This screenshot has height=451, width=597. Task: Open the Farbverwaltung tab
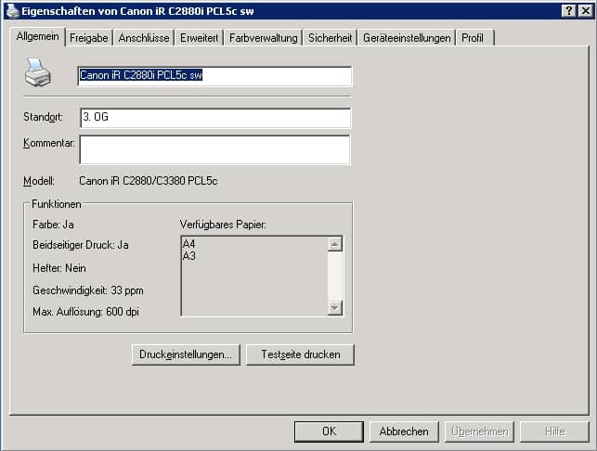coord(263,38)
